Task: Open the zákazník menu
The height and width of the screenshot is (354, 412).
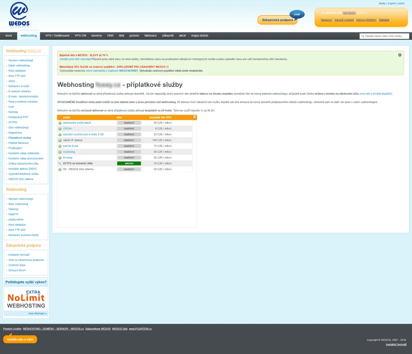Action: click(168, 36)
